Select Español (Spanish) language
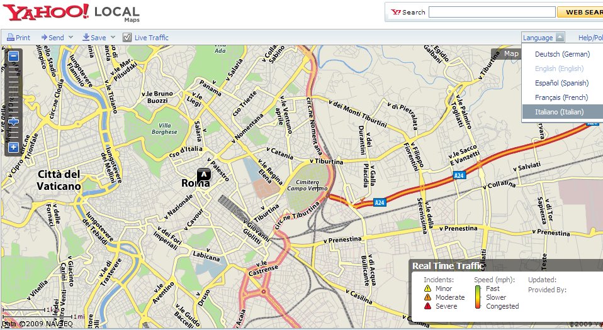Viewport: 603px width, 330px height. 562,83
